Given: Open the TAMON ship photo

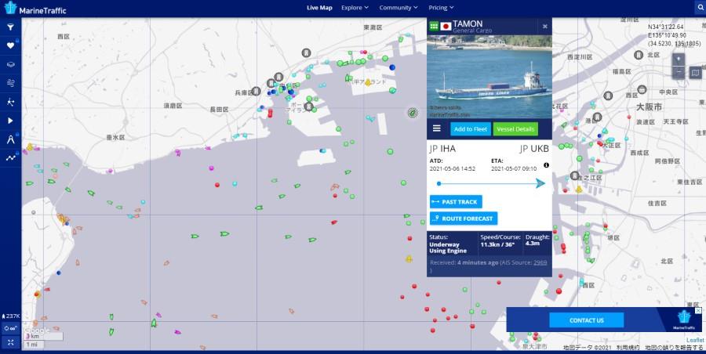Looking at the screenshot, I should (x=489, y=77).
